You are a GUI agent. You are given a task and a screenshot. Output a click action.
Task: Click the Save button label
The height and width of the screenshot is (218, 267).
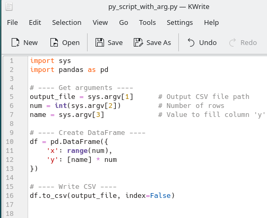tap(115, 43)
